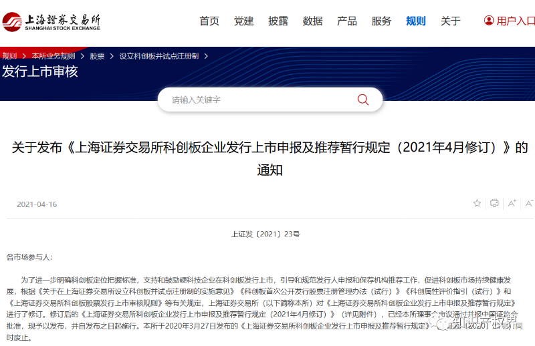
Task: Click the chevron after 规则 breadcrumb
Action: pos(24,56)
